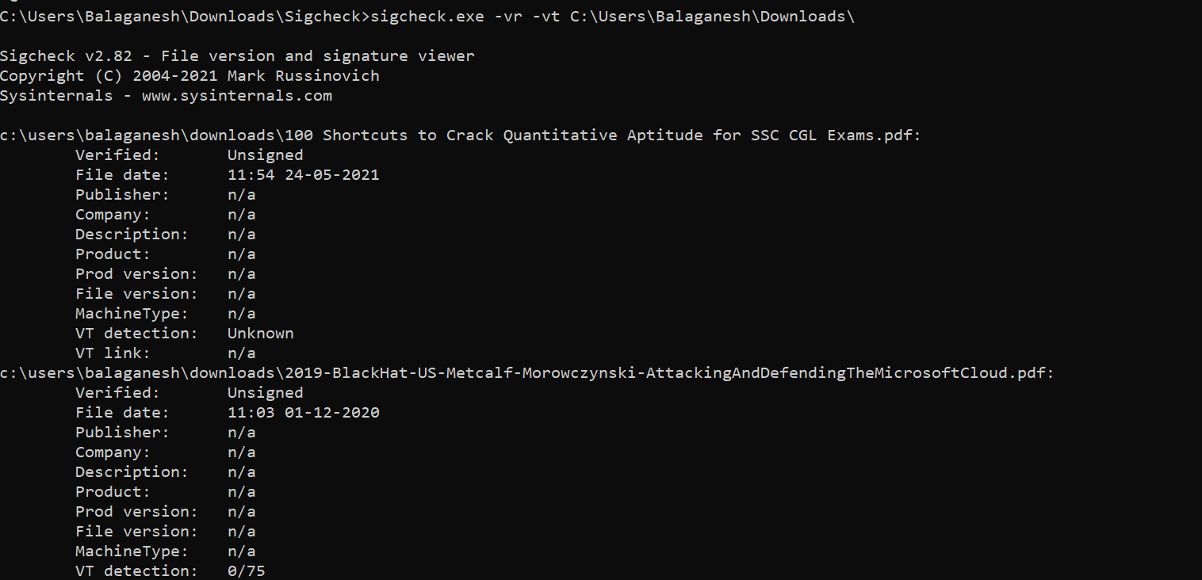This screenshot has height=580, width=1202.
Task: Click the Sigcheck v2.82 title line
Action: coord(237,56)
